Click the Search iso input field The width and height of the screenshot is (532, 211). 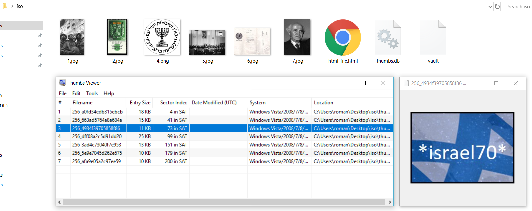(x=518, y=6)
